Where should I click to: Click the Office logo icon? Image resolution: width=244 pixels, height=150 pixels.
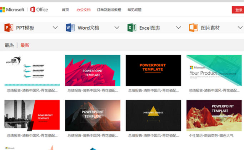(33, 10)
